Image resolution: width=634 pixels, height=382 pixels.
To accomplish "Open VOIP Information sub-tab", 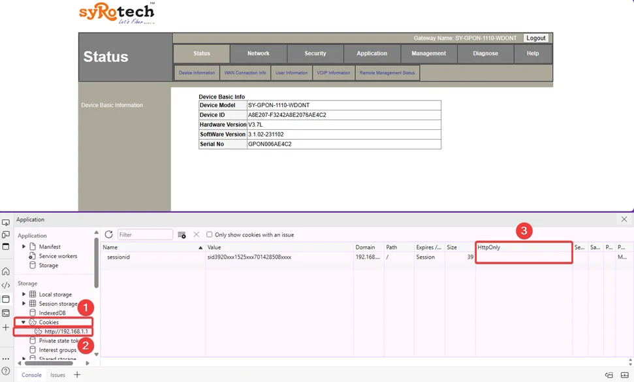I will coord(333,72).
